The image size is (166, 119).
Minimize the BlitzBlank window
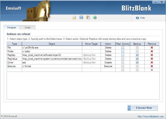point(156,2)
